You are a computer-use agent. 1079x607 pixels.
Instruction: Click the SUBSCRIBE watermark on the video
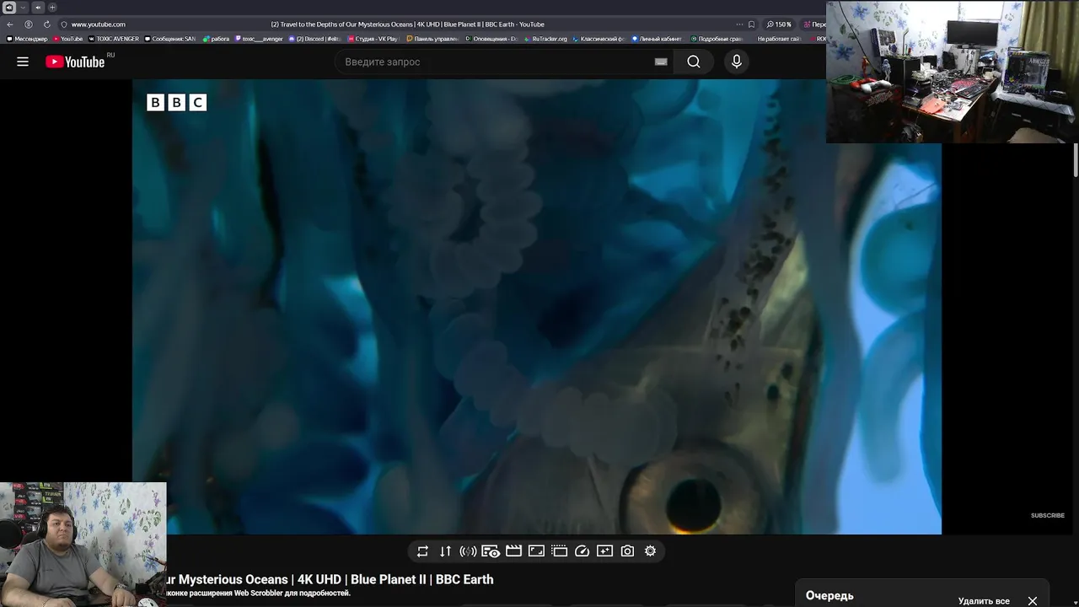click(x=1047, y=515)
